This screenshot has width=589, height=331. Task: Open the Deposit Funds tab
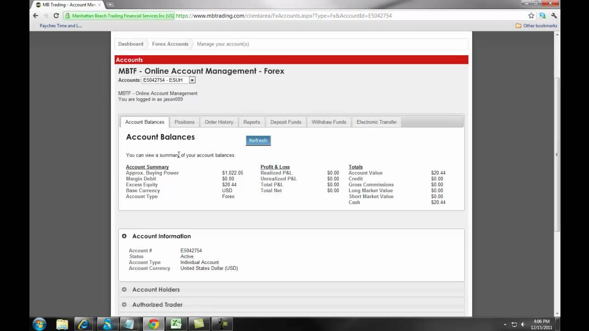pyautogui.click(x=286, y=122)
